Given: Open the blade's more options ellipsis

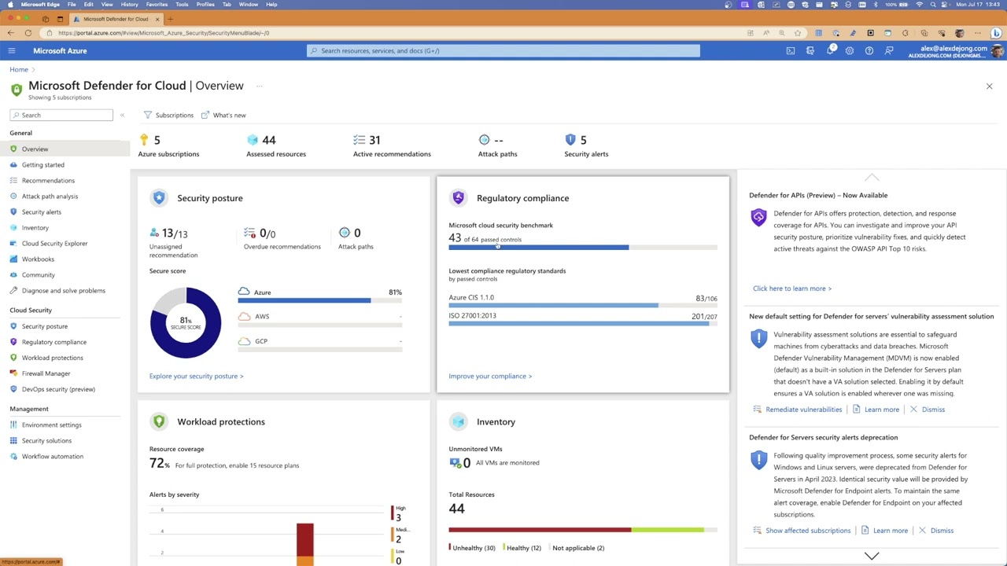Looking at the screenshot, I should (259, 86).
